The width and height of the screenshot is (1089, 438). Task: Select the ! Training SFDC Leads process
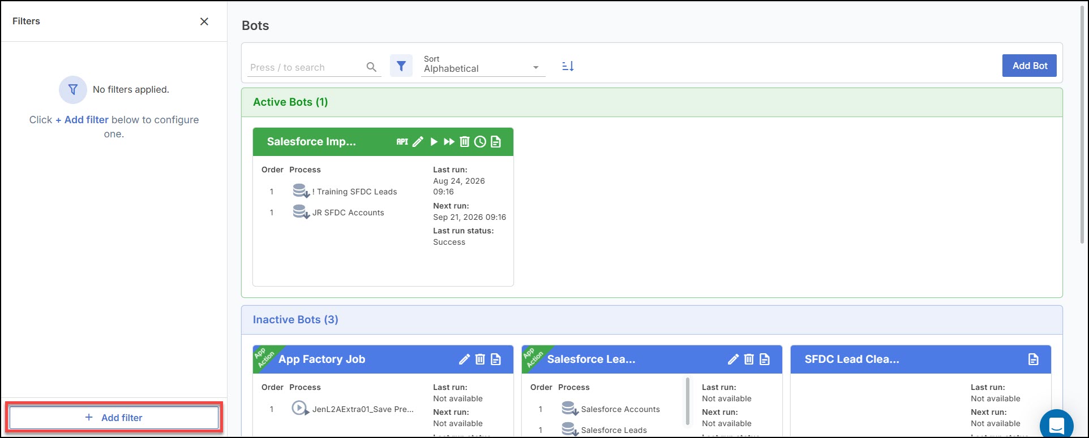354,192
